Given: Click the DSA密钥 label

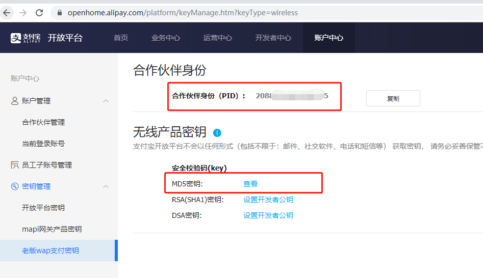Looking at the screenshot, I should coord(187,215).
